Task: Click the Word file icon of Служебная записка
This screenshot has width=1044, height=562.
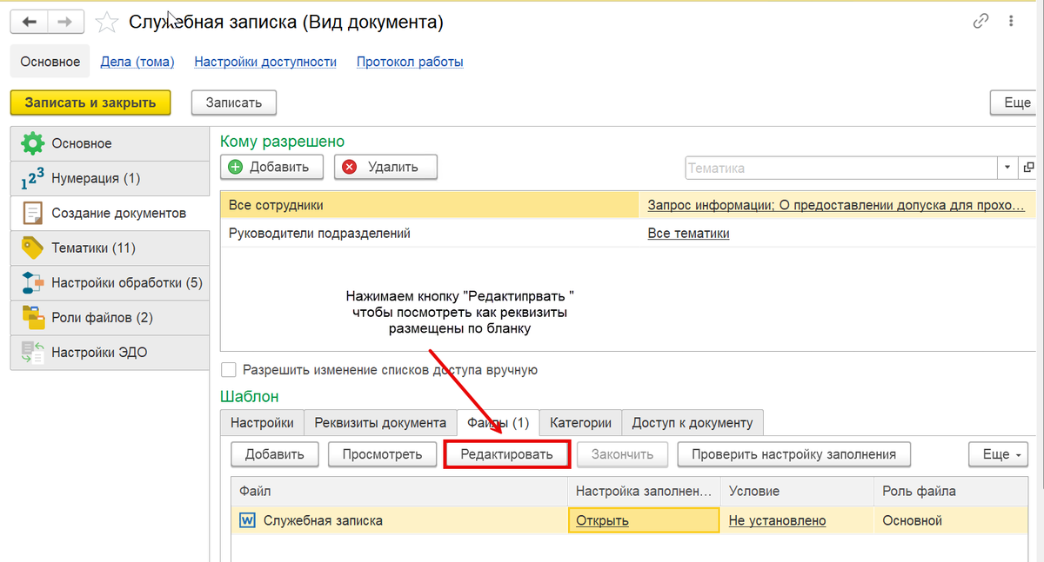Action: point(247,520)
